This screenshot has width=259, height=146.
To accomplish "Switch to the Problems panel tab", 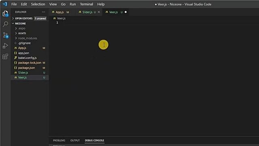I will [59, 140].
